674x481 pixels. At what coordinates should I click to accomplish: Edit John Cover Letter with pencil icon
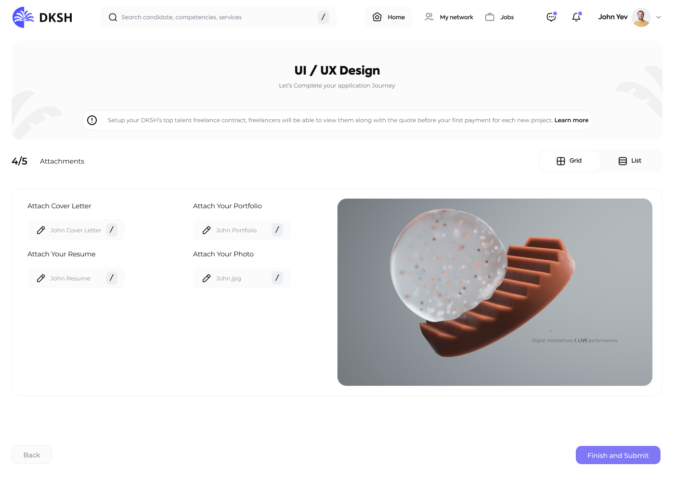tap(41, 230)
